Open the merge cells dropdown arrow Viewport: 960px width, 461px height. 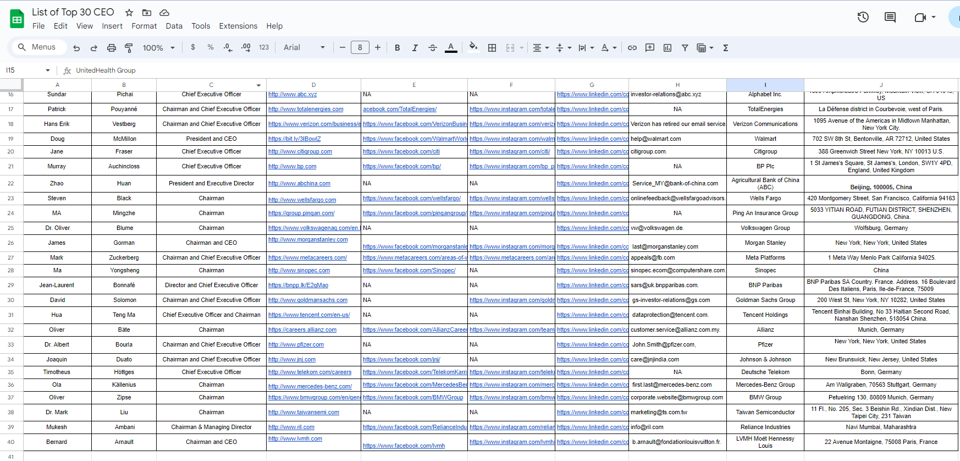coord(522,48)
